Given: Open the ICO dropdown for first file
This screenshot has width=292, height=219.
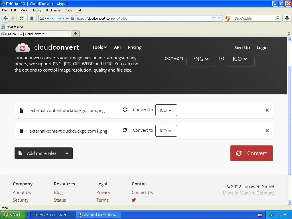Looking at the screenshot, I should (166, 110).
